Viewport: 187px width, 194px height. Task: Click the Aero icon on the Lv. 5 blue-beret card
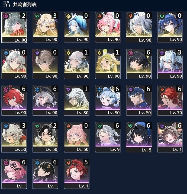[131, 126]
